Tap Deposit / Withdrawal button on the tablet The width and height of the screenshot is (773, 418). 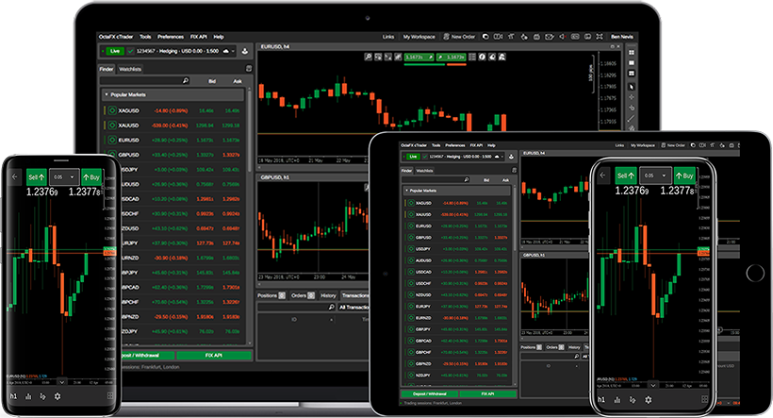tap(429, 393)
